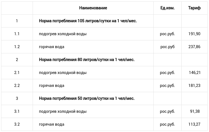Click tariff value 181,23

(x=194, y=86)
